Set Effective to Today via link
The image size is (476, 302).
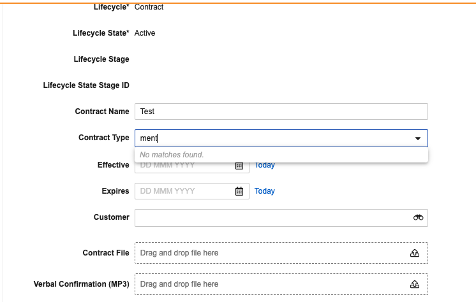click(x=264, y=166)
